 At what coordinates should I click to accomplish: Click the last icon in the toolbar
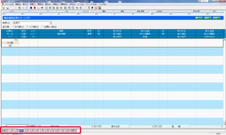(x=100, y=8)
